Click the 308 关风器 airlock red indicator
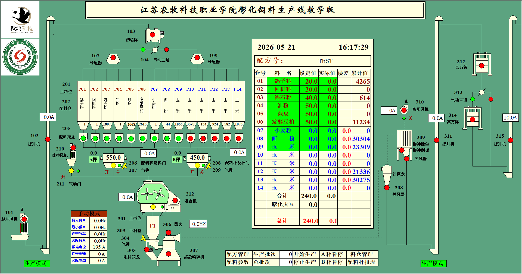 tap(387, 188)
